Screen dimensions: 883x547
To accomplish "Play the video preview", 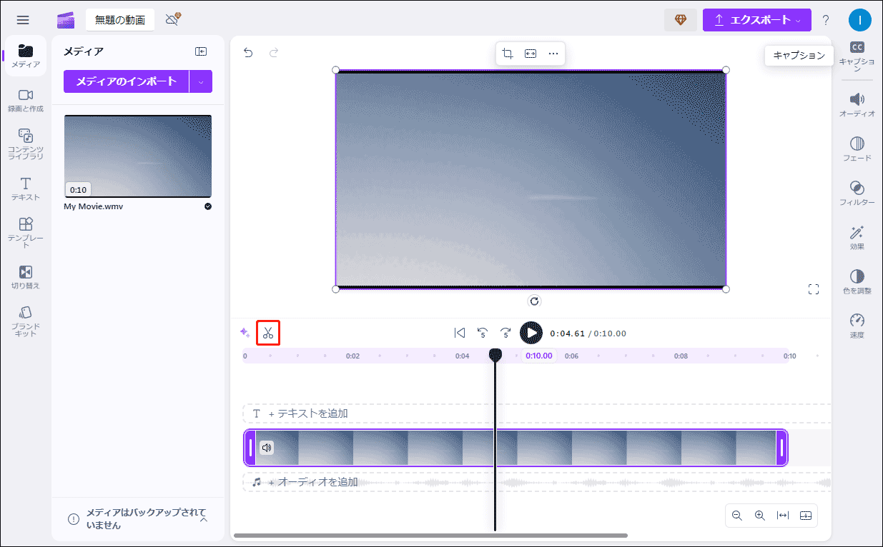I will pyautogui.click(x=531, y=333).
